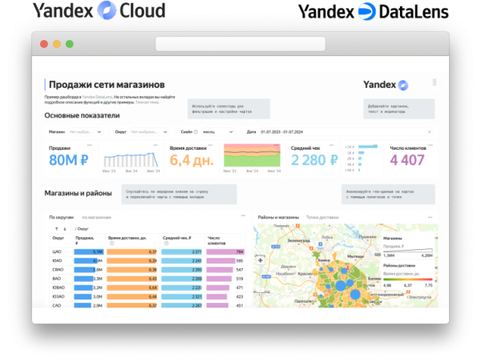Screen dimensions: 481x362
Task: Open the three-dot menu on the sales trend chart
Action: click(x=156, y=145)
